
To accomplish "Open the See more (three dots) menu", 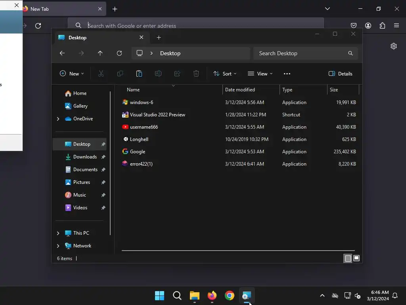I will [x=287, y=73].
